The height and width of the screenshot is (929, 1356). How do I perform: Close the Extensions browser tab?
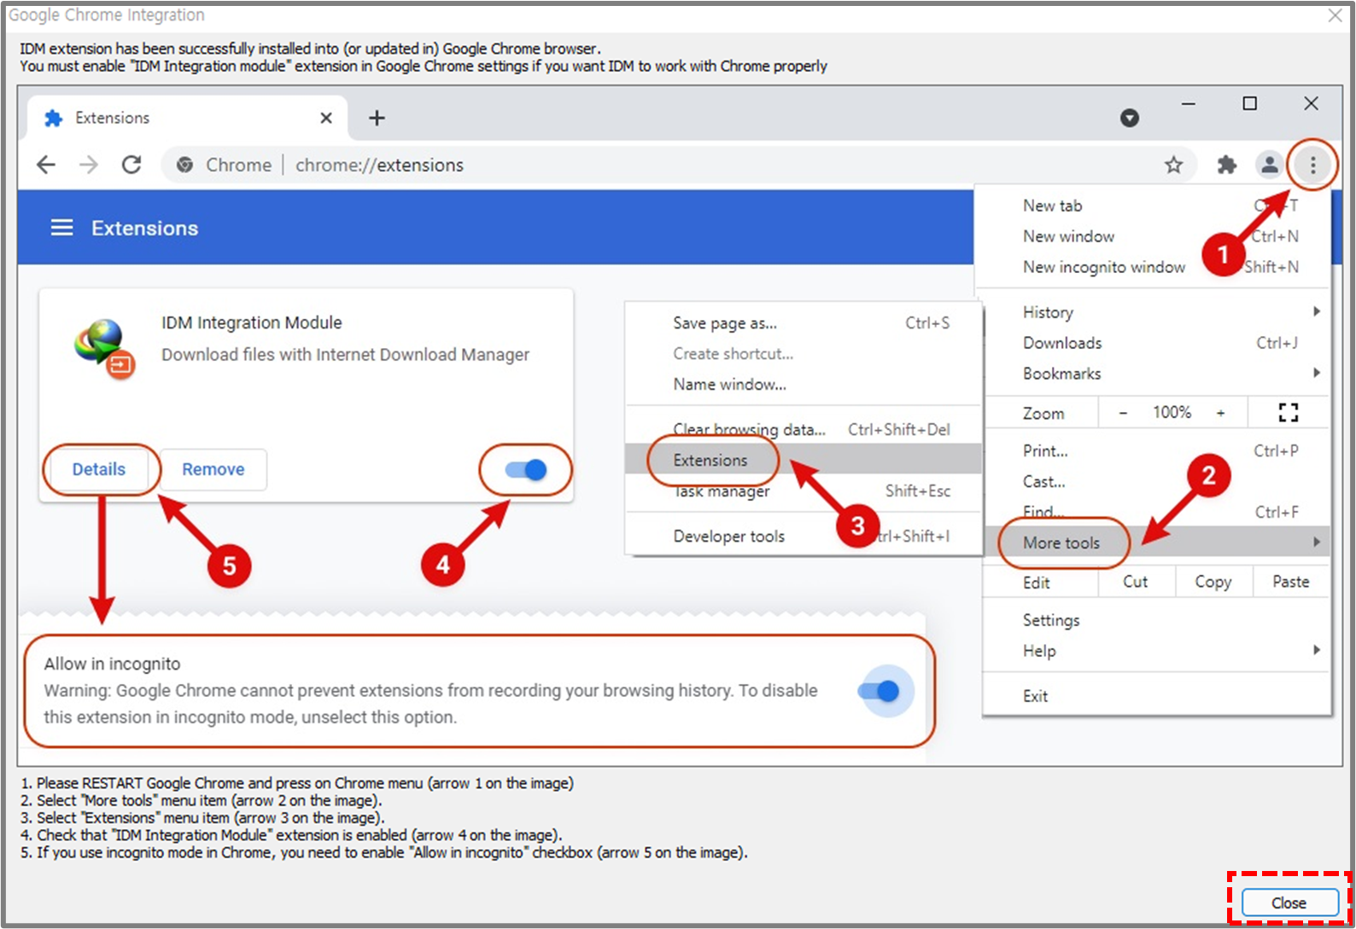(x=326, y=118)
